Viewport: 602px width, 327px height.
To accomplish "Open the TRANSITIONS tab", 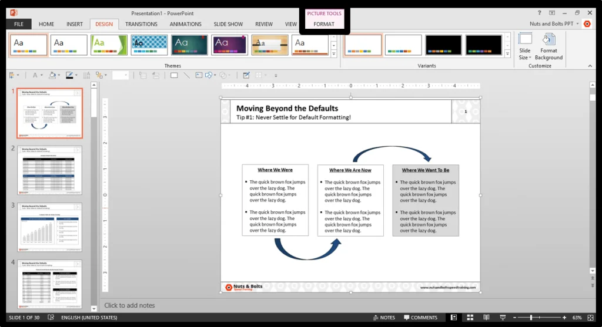I will (141, 23).
